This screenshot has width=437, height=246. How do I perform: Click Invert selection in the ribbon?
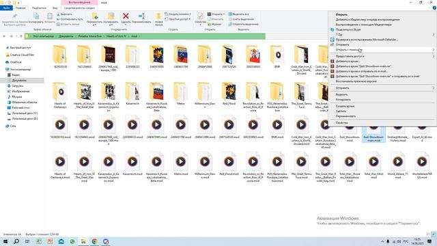point(243,25)
